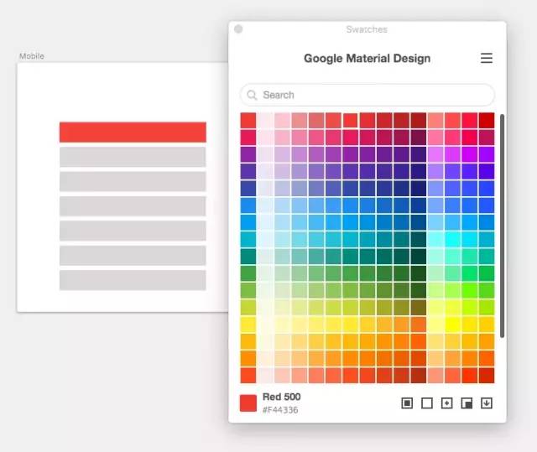This screenshot has height=452, width=537.
Task: Open the Google Material Design palette title
Action: [x=368, y=58]
